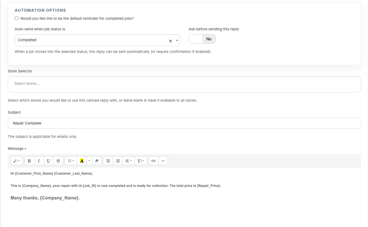Screen dimensions: 368x227
Task: Open the paragraph alignment dropdown
Action: [128, 161]
